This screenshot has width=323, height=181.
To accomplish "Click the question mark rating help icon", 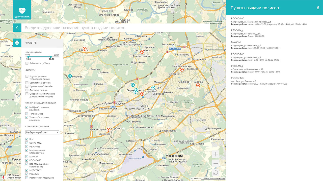I will pyautogui.click(x=61, y=132).
